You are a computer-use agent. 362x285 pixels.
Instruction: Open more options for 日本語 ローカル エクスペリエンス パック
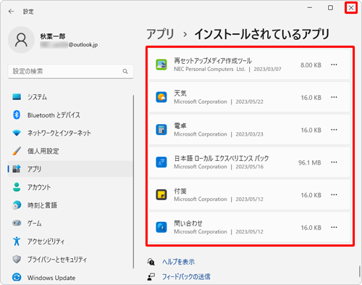(x=334, y=162)
